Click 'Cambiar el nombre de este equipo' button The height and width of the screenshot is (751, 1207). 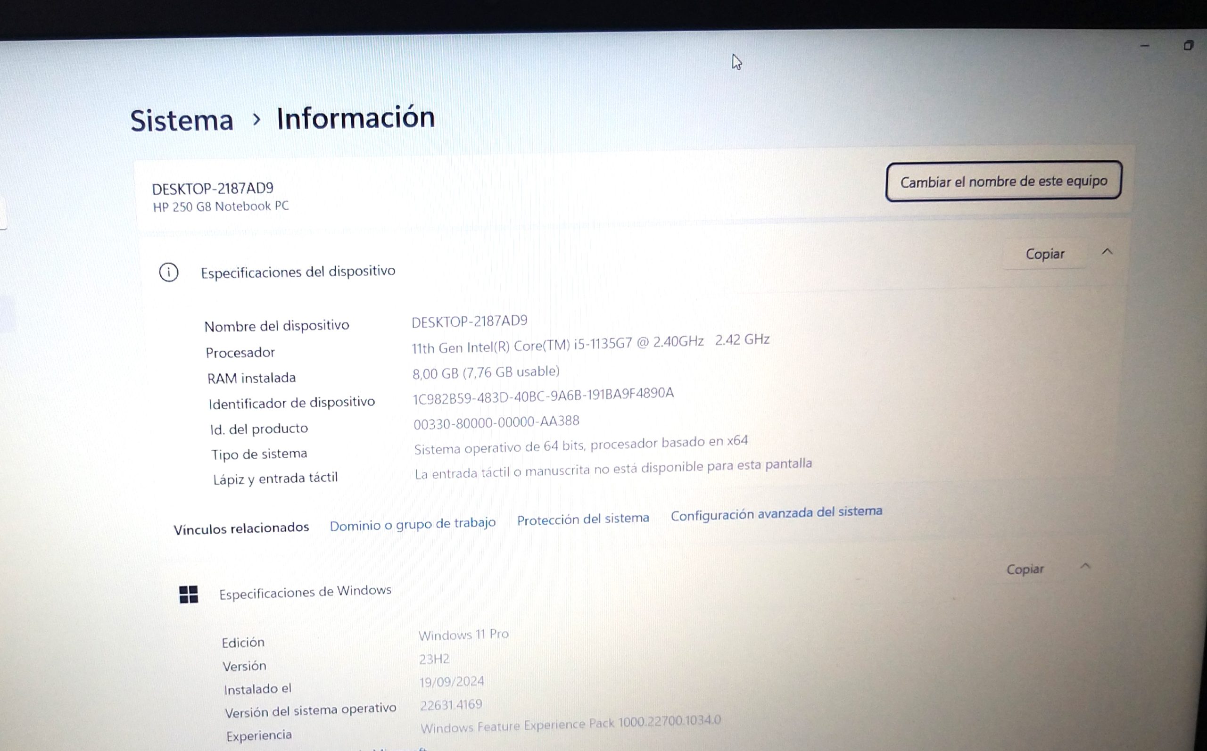click(x=1003, y=182)
